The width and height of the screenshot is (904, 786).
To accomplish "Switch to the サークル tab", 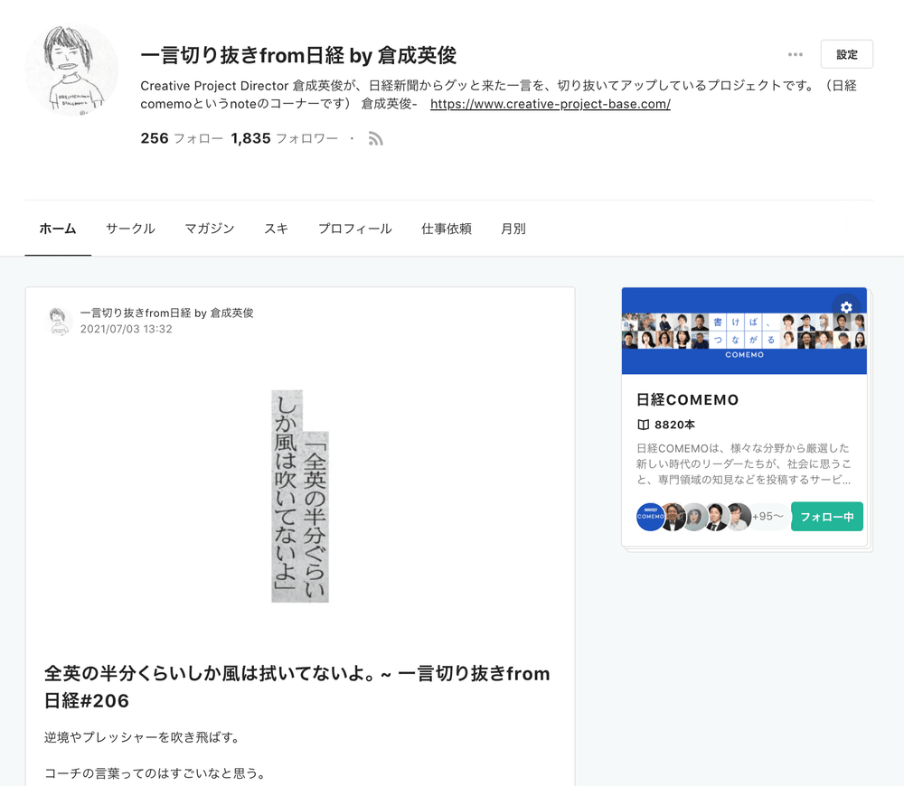I will [130, 229].
